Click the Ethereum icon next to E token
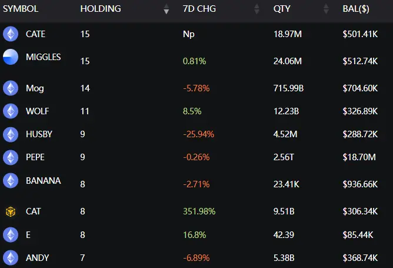 coord(11,234)
